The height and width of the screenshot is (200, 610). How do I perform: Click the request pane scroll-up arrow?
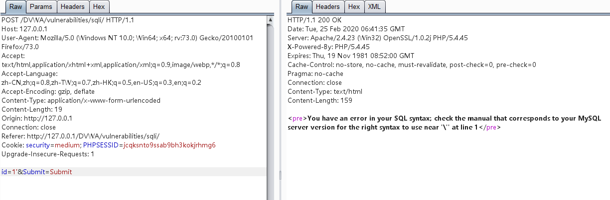(271, 20)
